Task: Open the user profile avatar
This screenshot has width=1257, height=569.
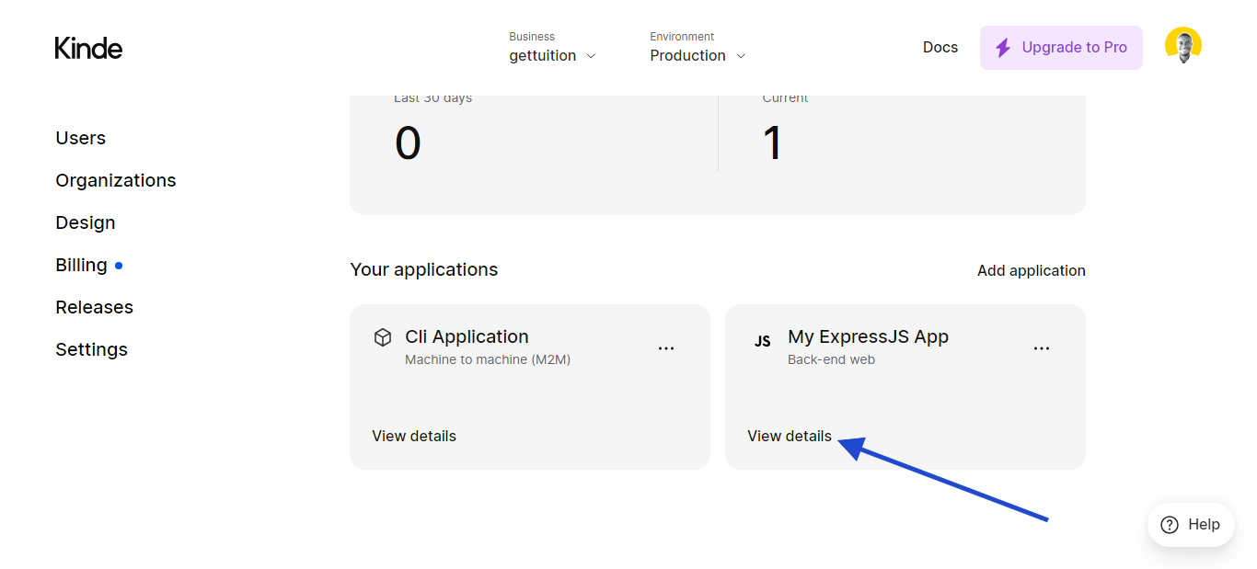Action: (x=1182, y=45)
